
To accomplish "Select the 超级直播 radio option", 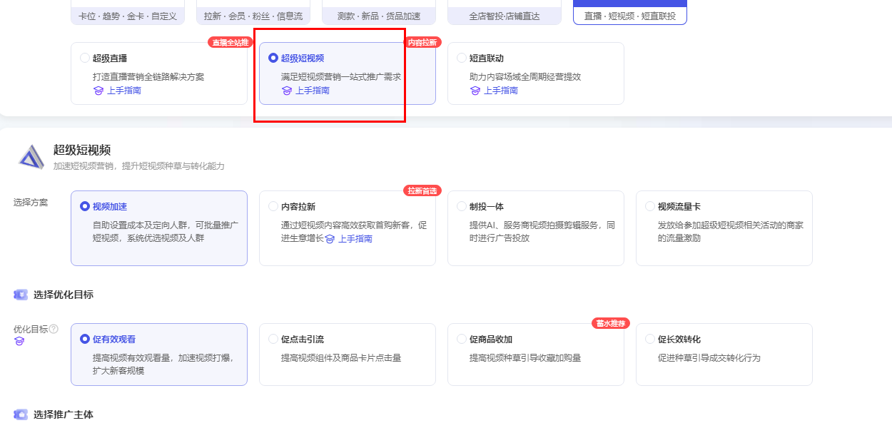I will click(x=86, y=58).
